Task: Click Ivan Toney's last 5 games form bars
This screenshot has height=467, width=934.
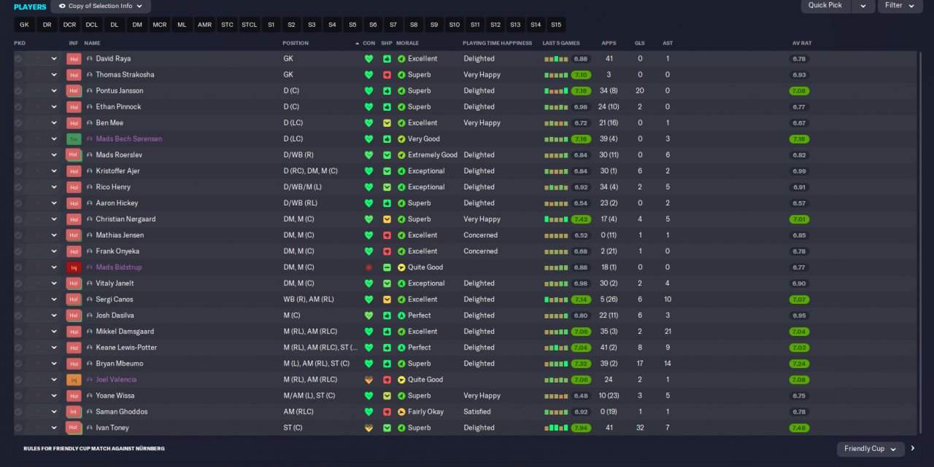Action: point(556,428)
